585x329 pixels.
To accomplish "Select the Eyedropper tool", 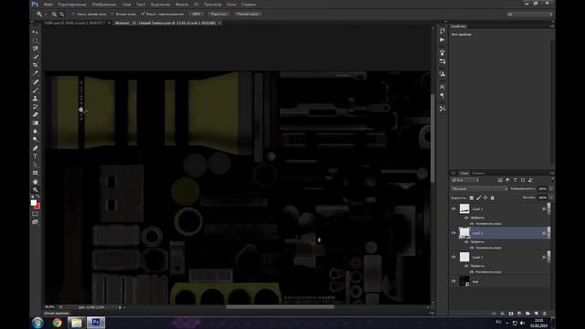I will point(35,73).
